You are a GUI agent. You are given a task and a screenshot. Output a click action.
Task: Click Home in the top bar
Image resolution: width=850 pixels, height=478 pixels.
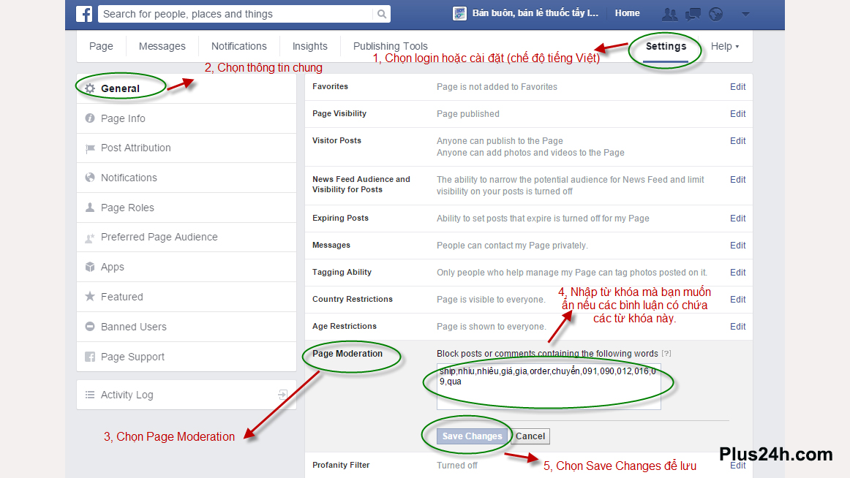click(x=627, y=13)
